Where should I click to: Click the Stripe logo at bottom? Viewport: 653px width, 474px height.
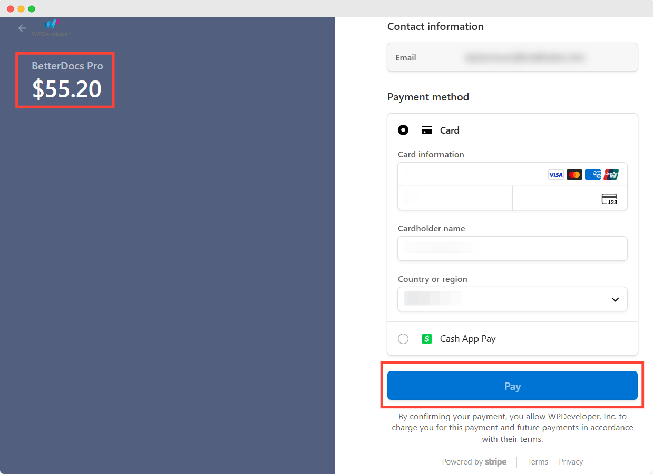pyautogui.click(x=496, y=461)
